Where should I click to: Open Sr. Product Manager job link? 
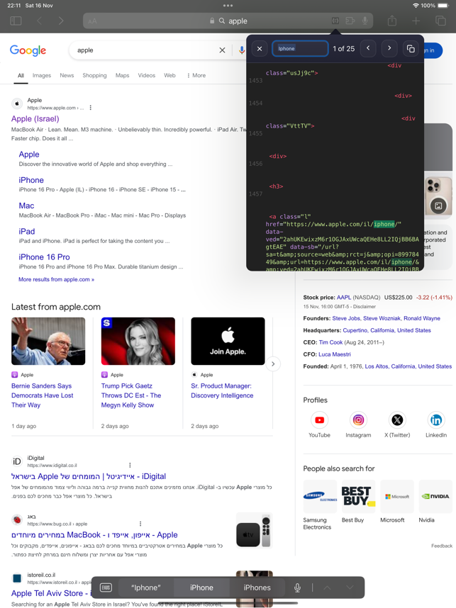pos(222,391)
